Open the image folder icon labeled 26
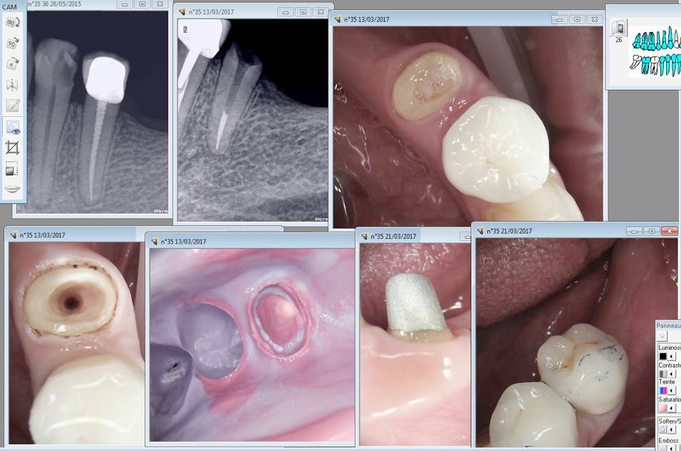The height and width of the screenshot is (451, 681). click(618, 28)
